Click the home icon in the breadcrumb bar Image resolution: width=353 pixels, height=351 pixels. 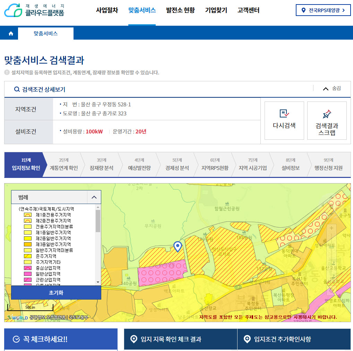[x=10, y=33]
